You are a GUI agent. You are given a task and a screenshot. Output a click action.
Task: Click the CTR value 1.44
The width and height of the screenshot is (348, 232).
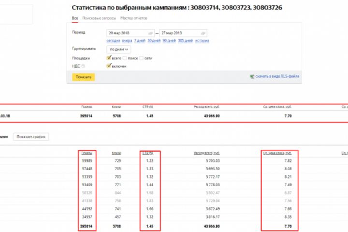pyautogui.click(x=150, y=185)
